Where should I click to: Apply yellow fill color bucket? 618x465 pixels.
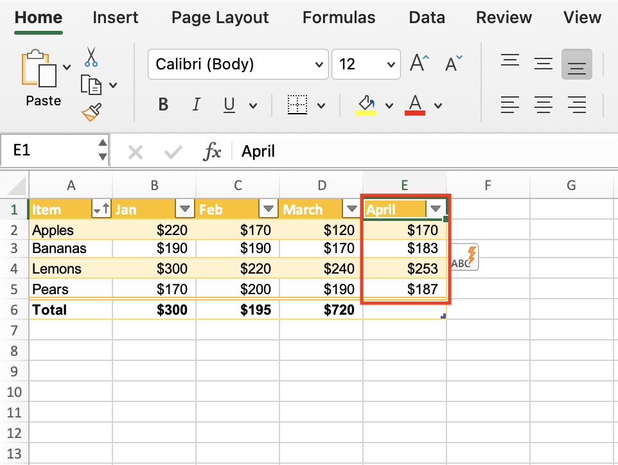(366, 105)
